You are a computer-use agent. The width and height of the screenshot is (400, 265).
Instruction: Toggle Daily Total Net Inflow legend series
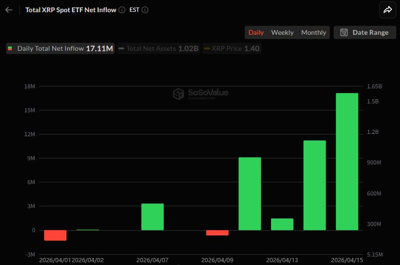pyautogui.click(x=60, y=48)
